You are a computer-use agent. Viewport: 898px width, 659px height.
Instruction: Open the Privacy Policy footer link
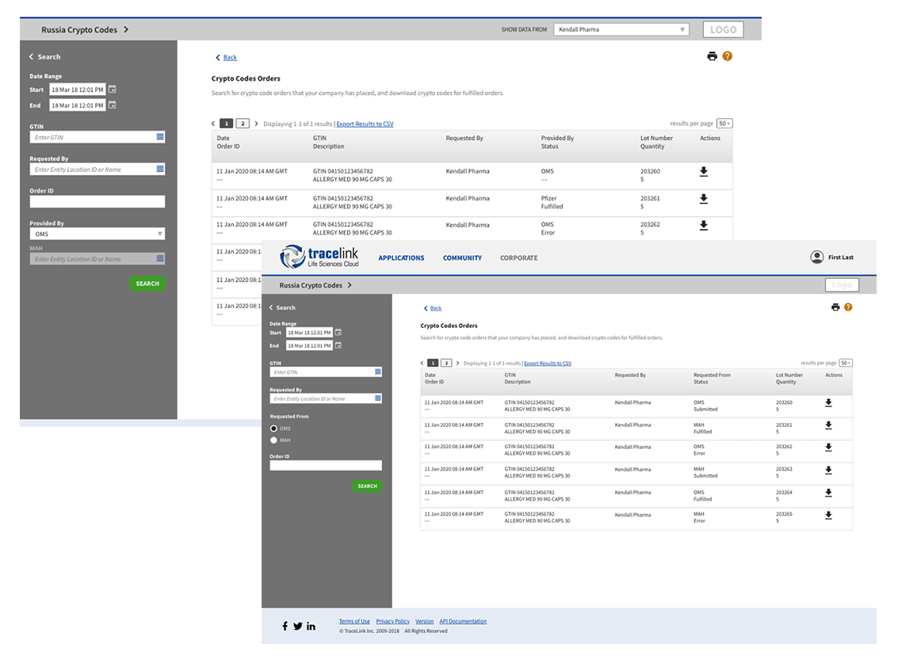393,621
